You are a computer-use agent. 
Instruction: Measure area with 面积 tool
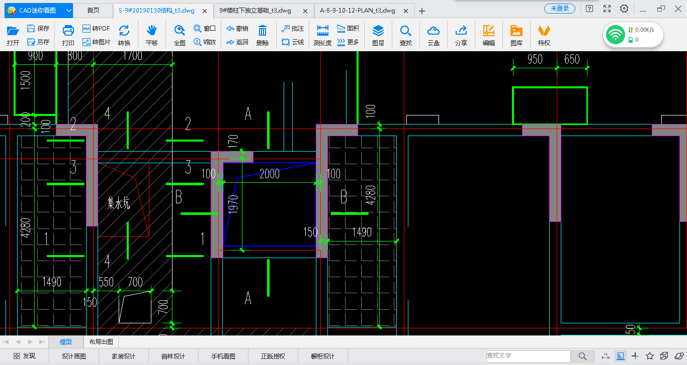click(x=348, y=29)
